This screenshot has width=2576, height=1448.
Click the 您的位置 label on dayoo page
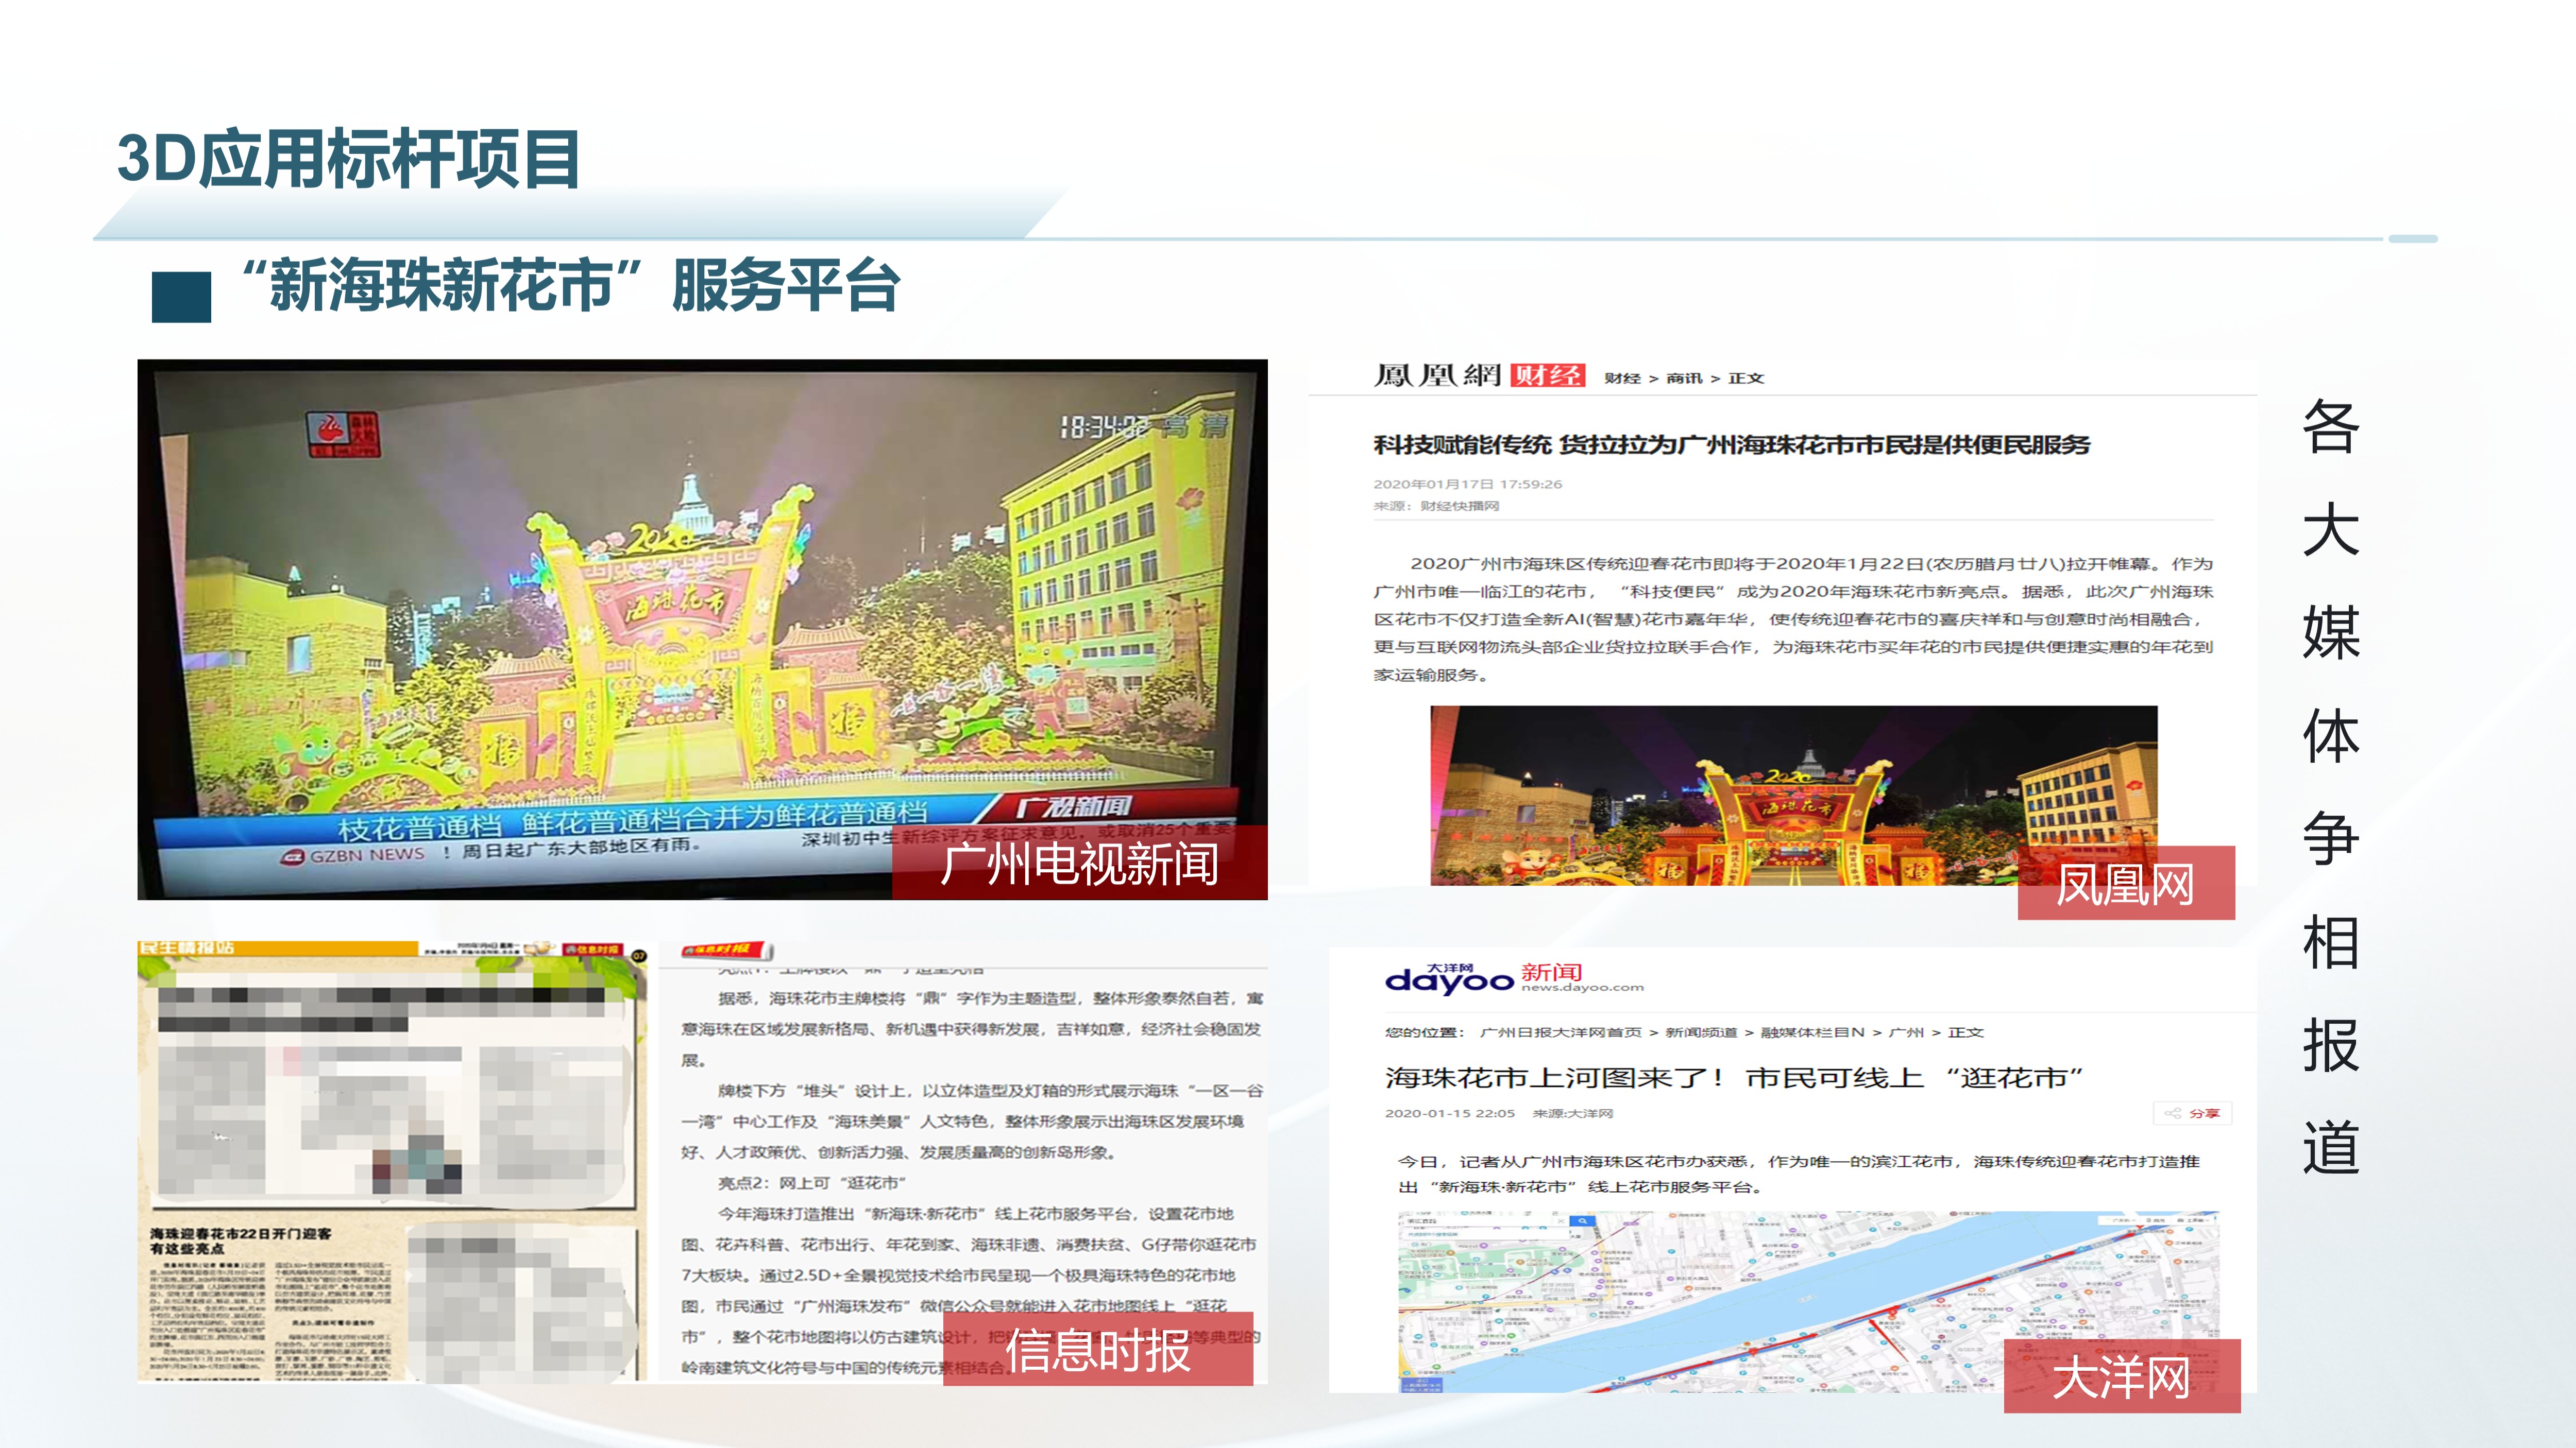click(1424, 1032)
